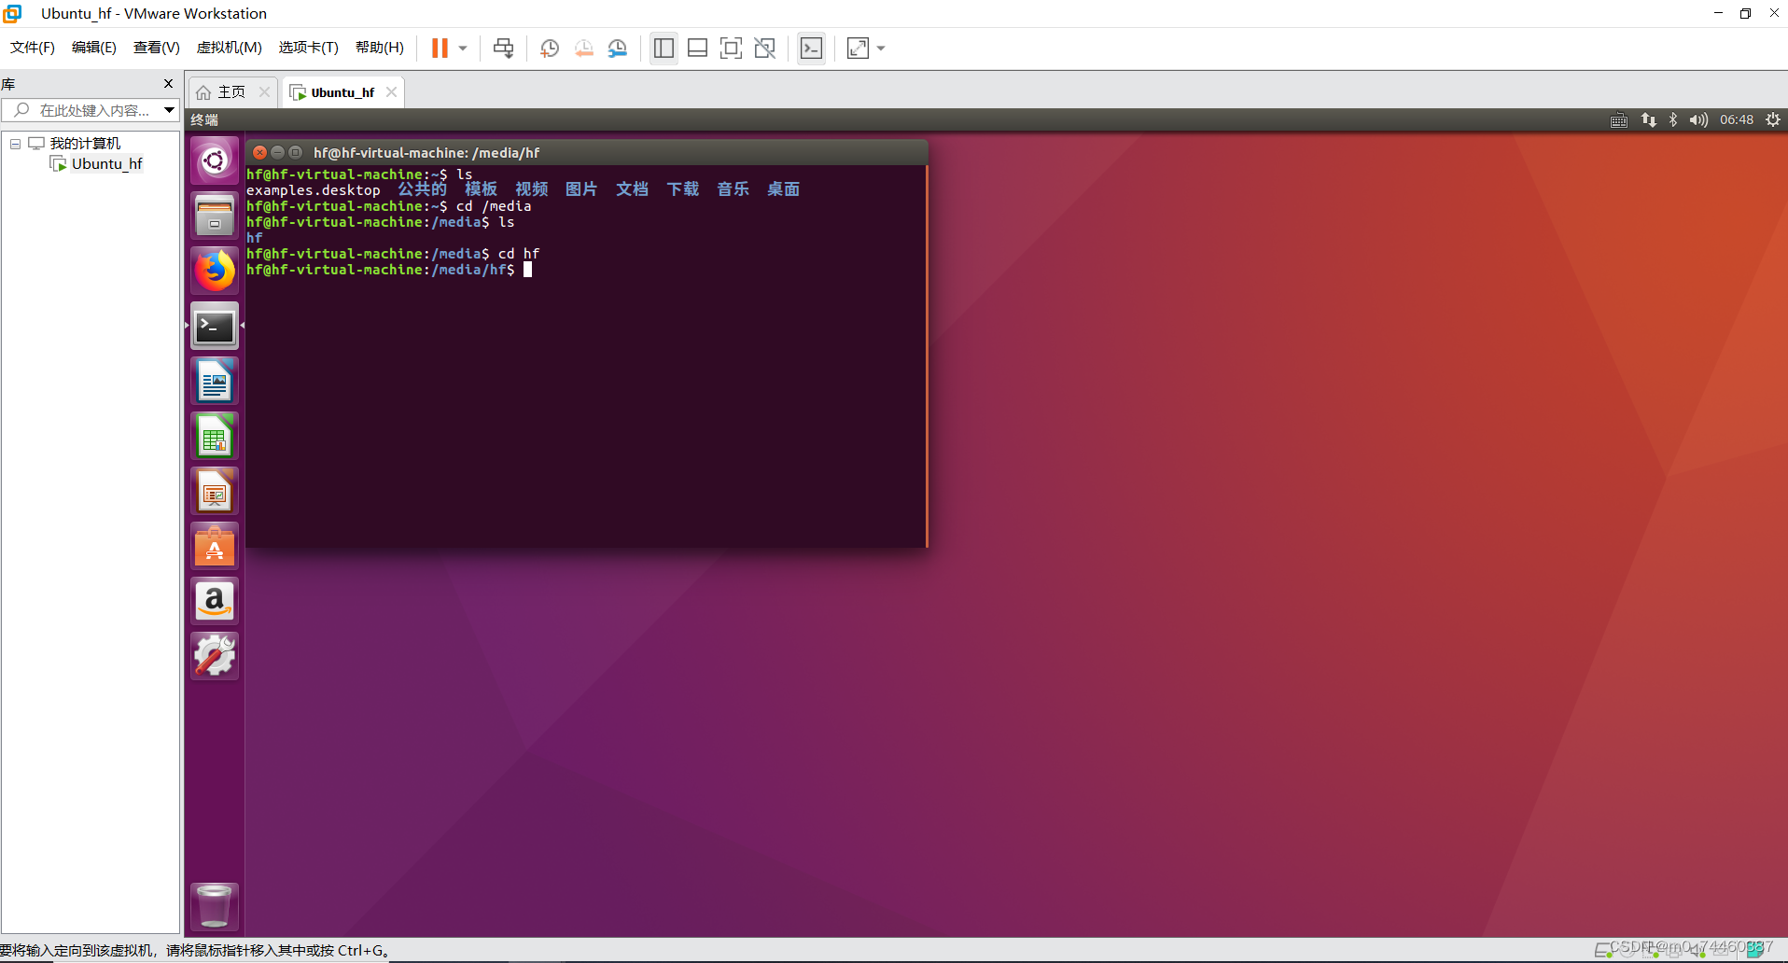Close the terminal window
Viewport: 1788px width, 963px height.
click(260, 152)
